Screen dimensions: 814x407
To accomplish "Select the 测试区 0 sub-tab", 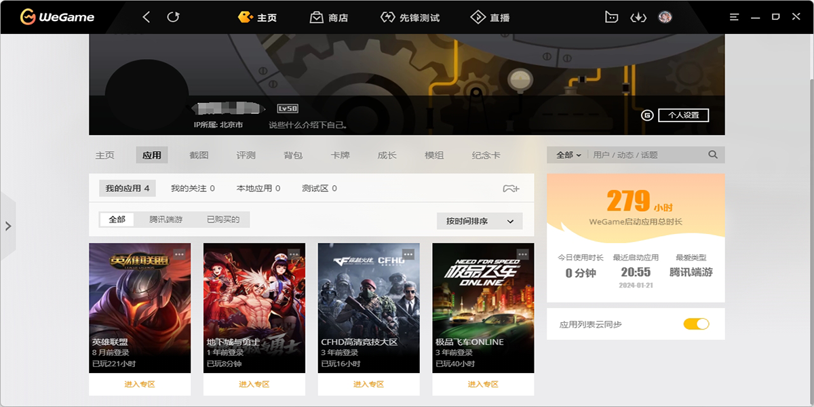I will 319,189.
